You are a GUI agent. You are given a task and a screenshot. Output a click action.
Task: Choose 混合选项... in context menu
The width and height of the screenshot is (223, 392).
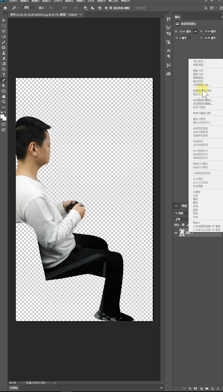199,61
